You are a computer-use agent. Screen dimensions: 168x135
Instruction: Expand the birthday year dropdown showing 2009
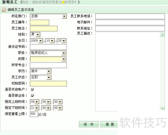coord(36,40)
